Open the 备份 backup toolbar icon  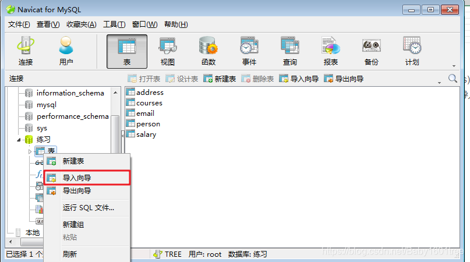(372, 51)
